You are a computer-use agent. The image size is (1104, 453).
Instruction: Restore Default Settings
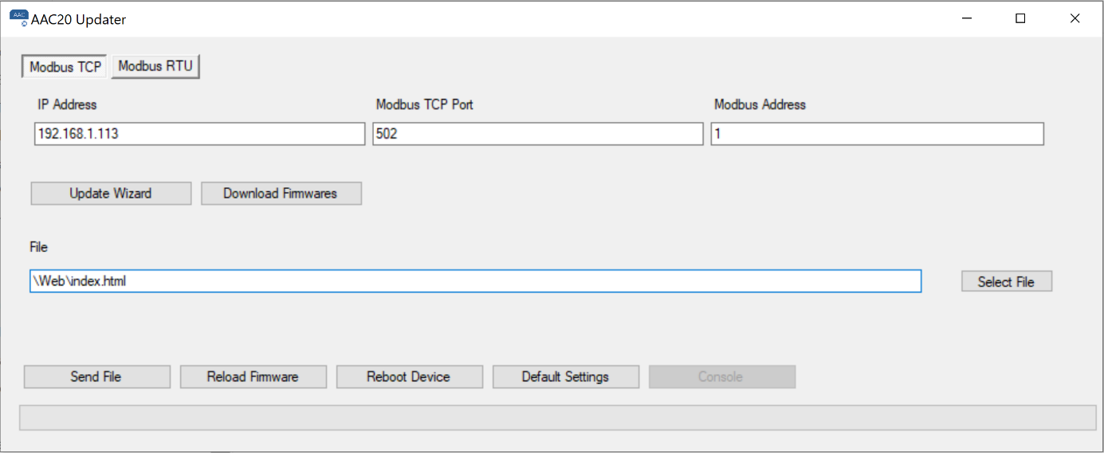tap(565, 377)
